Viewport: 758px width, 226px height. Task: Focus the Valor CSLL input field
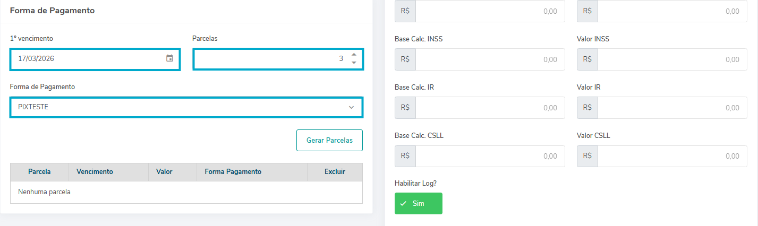tap(671, 156)
